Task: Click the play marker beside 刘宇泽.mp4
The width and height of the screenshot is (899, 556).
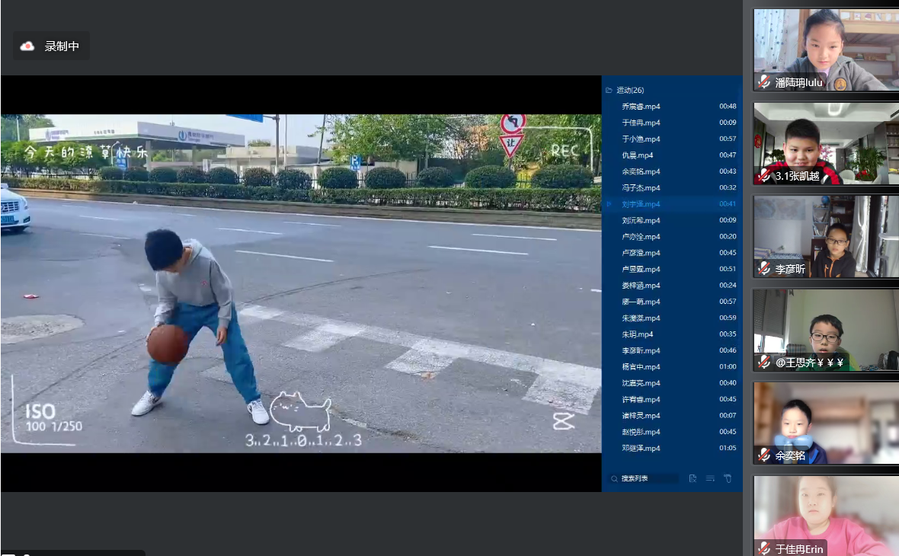Action: tap(609, 204)
